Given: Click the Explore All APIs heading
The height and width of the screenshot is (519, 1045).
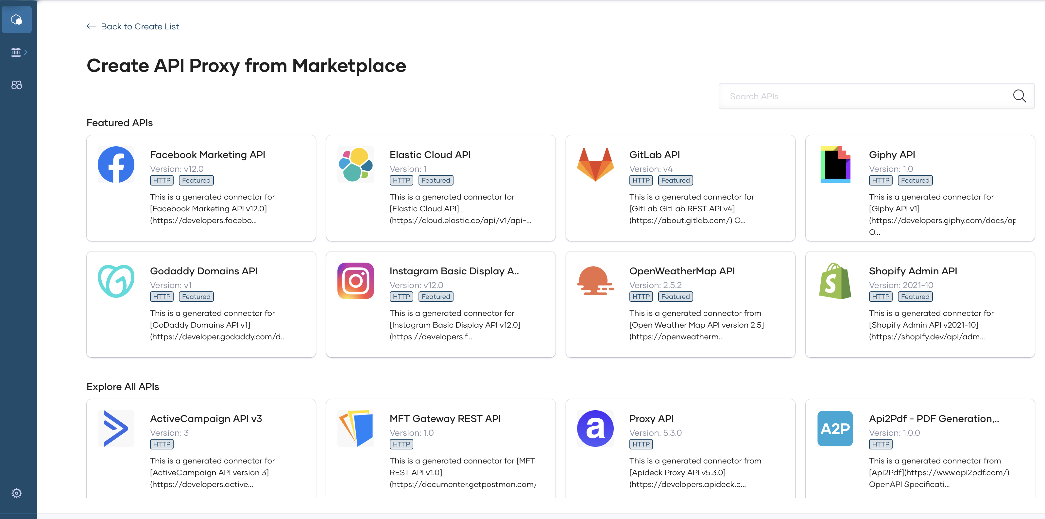Looking at the screenshot, I should tap(123, 386).
